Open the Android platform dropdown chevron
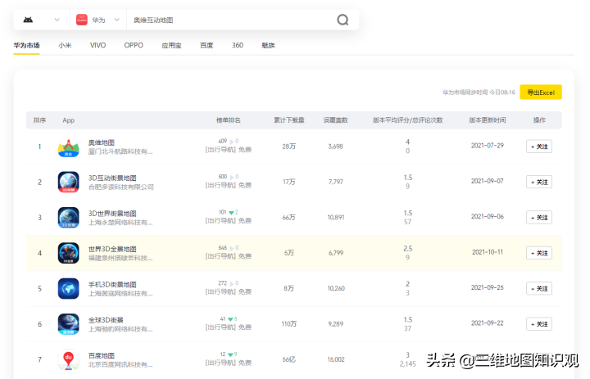The width and height of the screenshot is (590, 379). [x=57, y=20]
